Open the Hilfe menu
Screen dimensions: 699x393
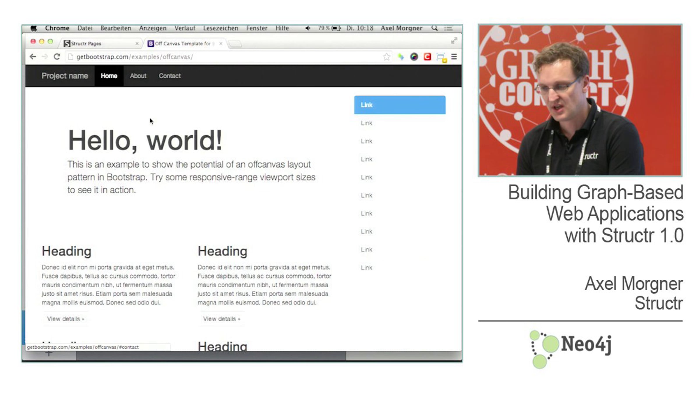pos(282,28)
